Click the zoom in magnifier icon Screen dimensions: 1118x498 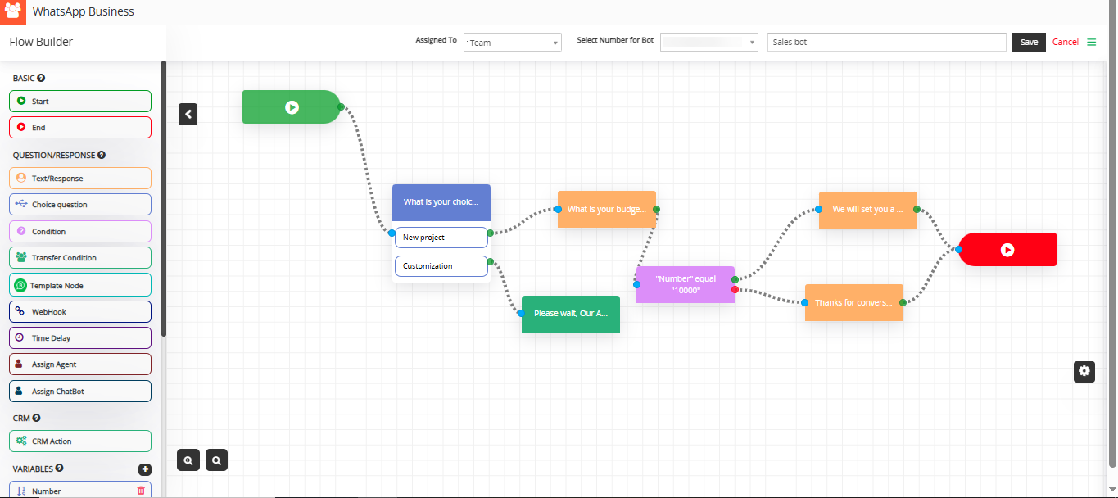tap(188, 460)
